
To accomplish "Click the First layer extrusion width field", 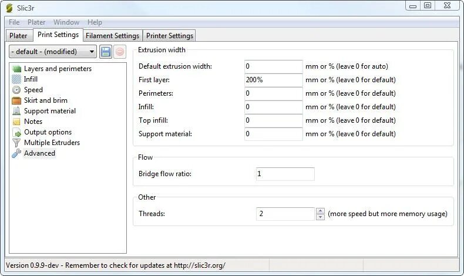I will [273, 80].
